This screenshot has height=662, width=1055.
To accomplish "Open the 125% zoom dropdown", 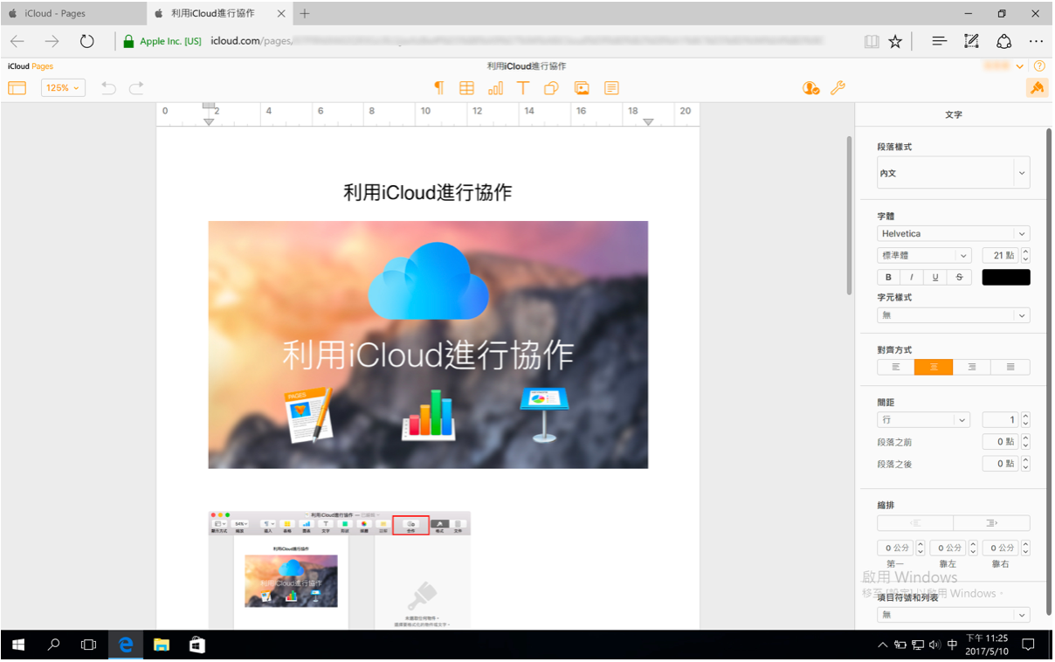I will pos(63,88).
